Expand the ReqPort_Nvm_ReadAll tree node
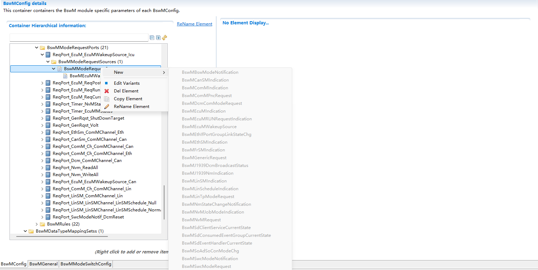Screen dimensions: 538x270 [42, 167]
